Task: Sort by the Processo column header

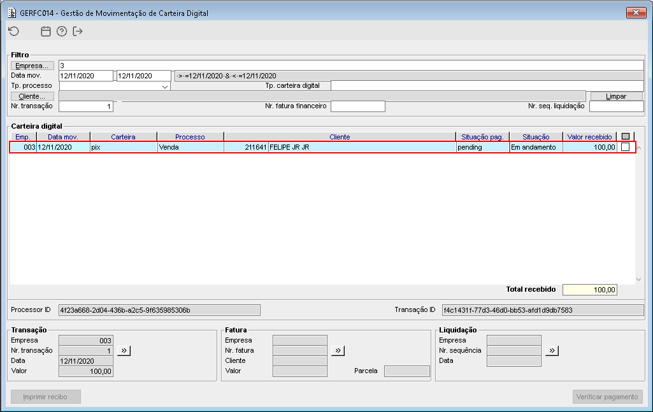Action: [190, 136]
